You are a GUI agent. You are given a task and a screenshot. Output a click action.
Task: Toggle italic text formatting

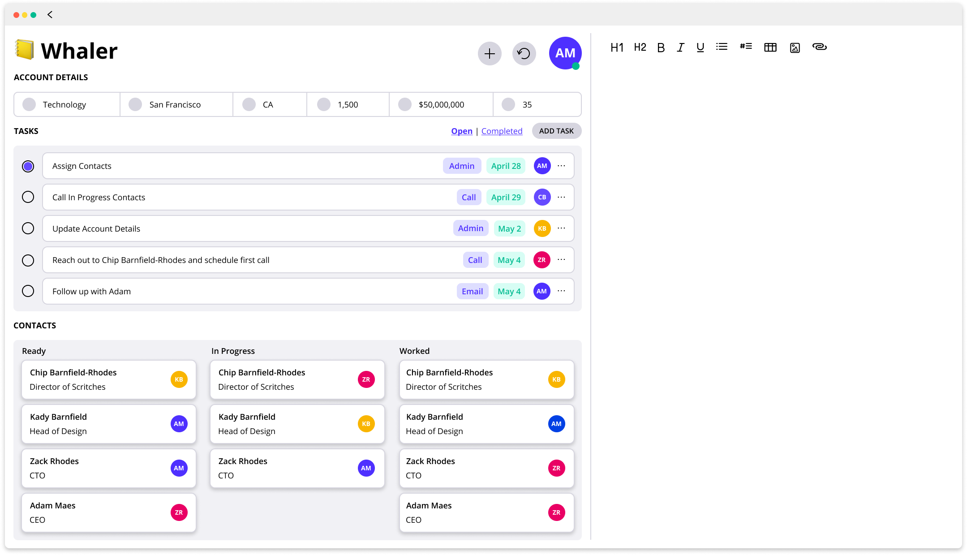coord(680,47)
